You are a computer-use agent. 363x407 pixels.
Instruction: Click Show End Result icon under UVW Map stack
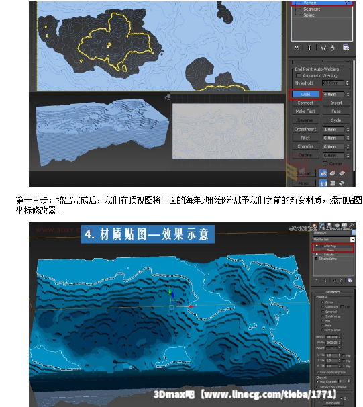325,281
